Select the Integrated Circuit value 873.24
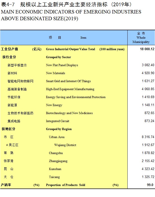This screenshot has height=197, width=155. (x=149, y=121)
